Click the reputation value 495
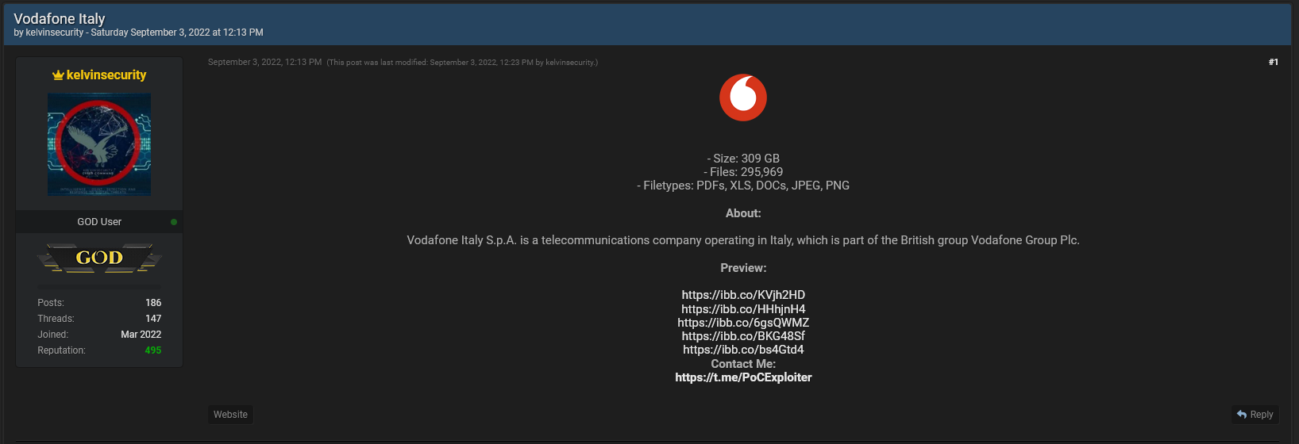1299x444 pixels. click(153, 350)
